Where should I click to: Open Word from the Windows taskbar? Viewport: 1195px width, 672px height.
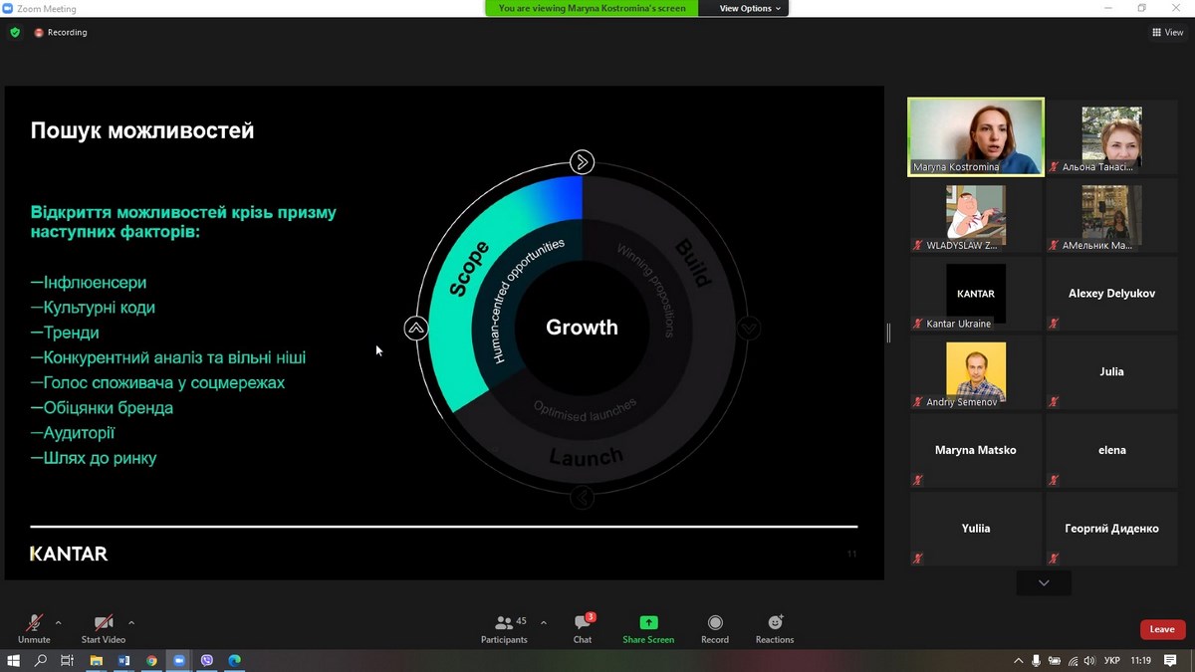tap(124, 660)
